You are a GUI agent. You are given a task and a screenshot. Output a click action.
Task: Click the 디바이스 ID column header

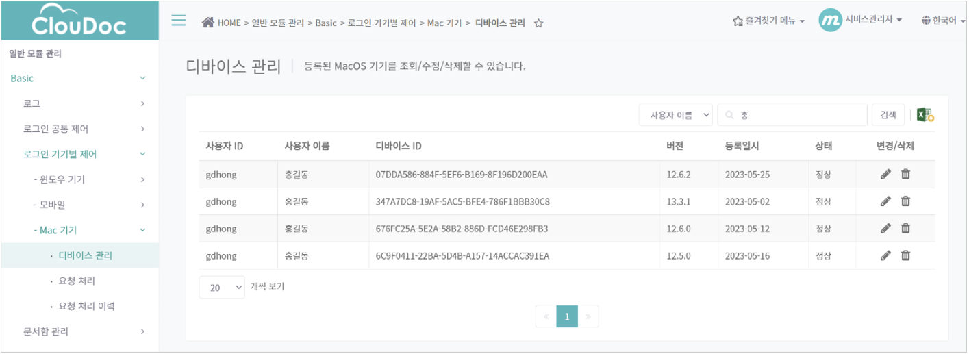tap(399, 146)
